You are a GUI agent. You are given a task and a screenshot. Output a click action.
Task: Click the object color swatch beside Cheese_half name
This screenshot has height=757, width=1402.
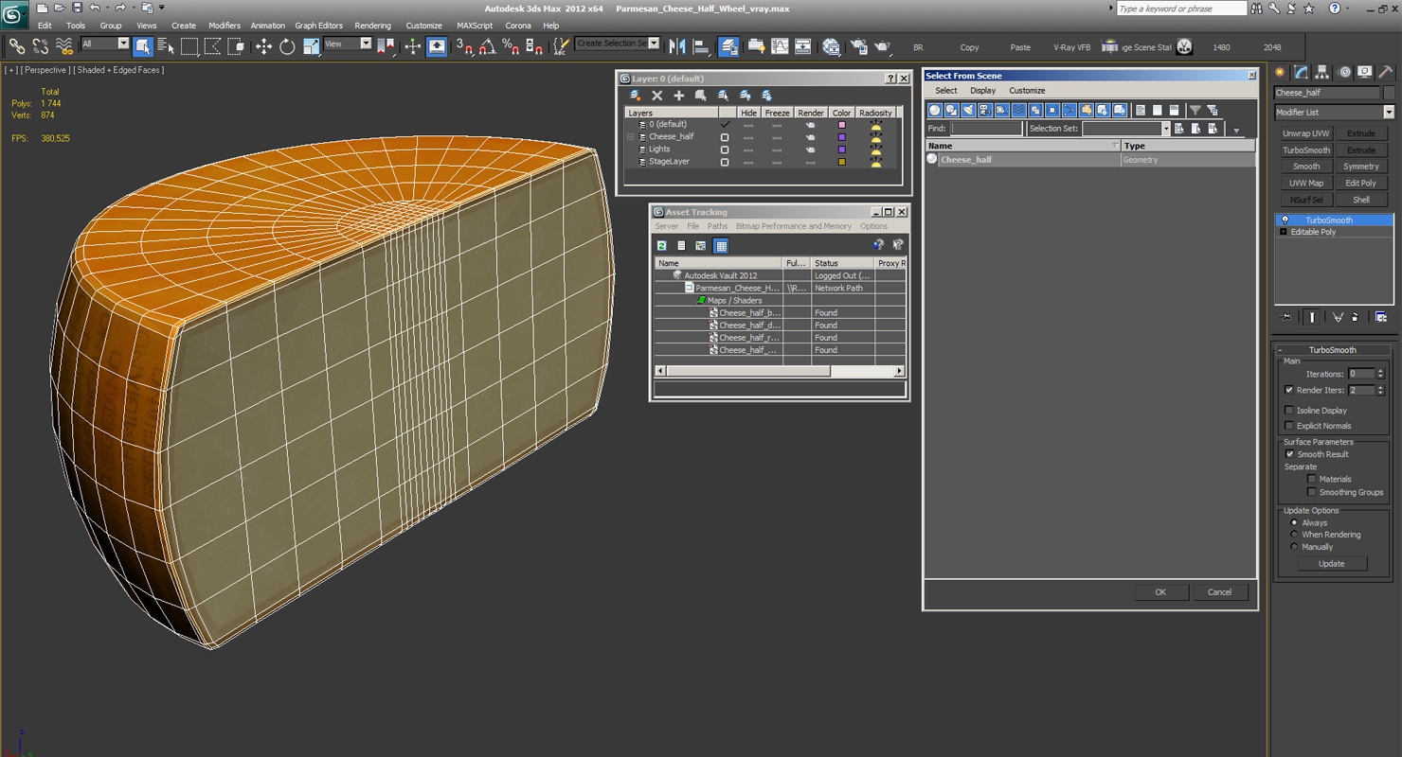1389,93
